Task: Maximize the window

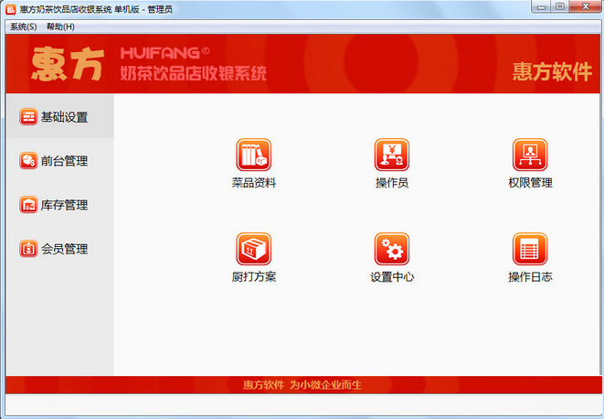Action: coord(560,6)
